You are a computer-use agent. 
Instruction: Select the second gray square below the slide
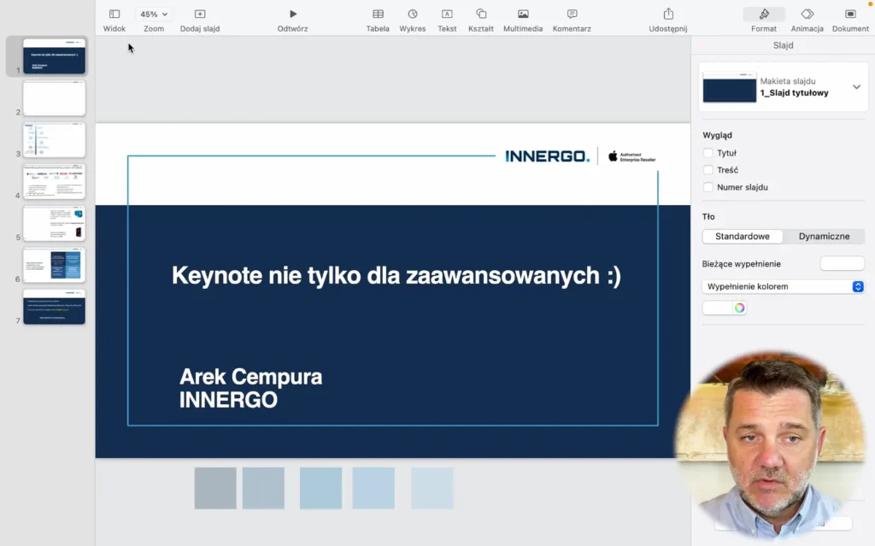(x=263, y=488)
